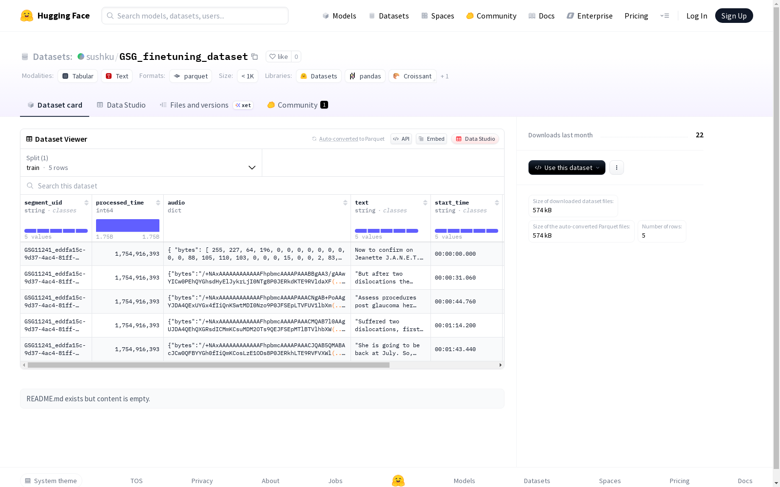The height and width of the screenshot is (487, 780).
Task: Click the Embed button
Action: click(x=431, y=139)
